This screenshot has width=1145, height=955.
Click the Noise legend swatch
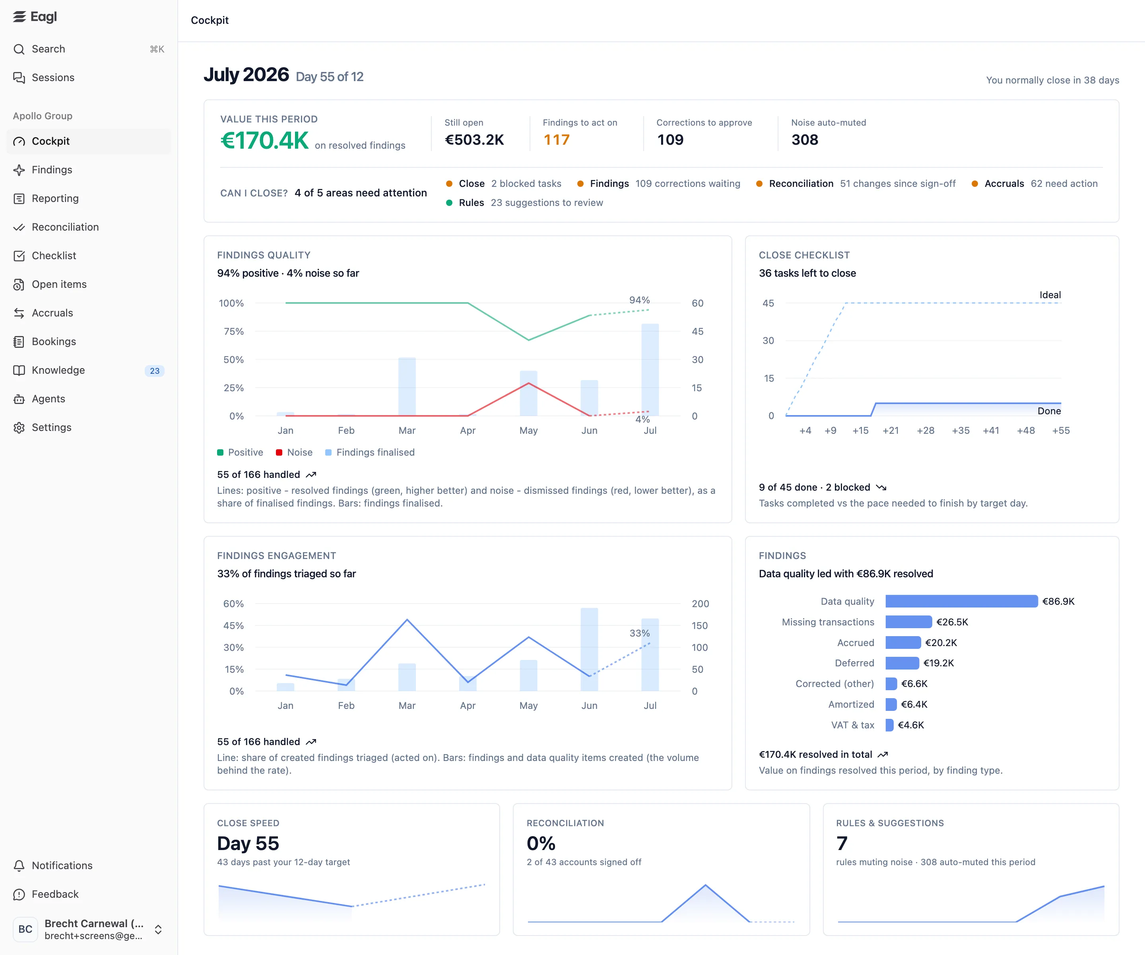click(x=279, y=453)
